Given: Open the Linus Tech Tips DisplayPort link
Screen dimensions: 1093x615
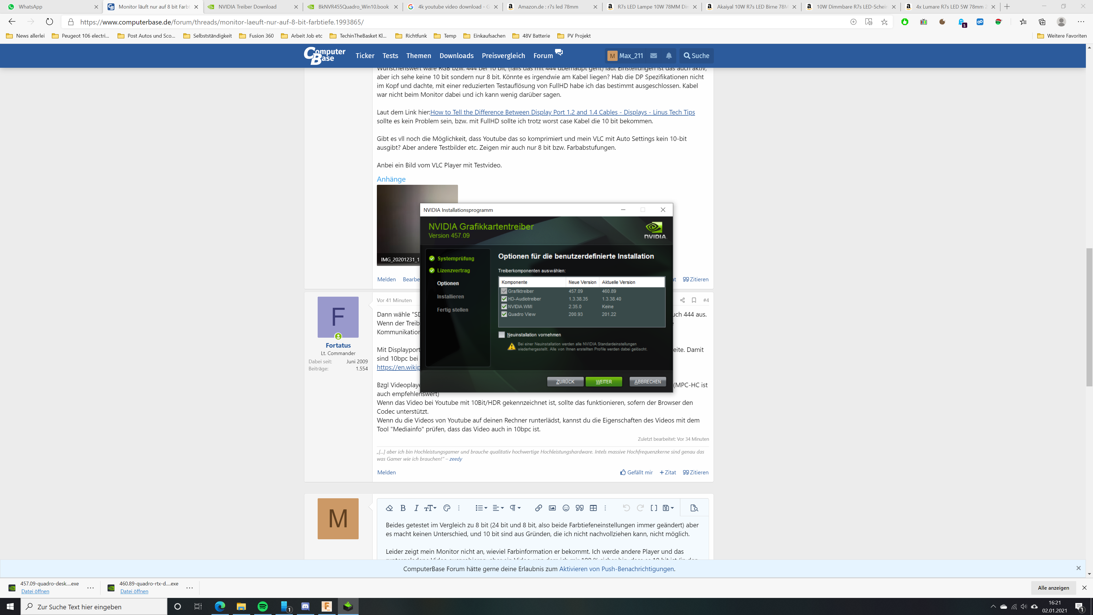Looking at the screenshot, I should pos(563,112).
